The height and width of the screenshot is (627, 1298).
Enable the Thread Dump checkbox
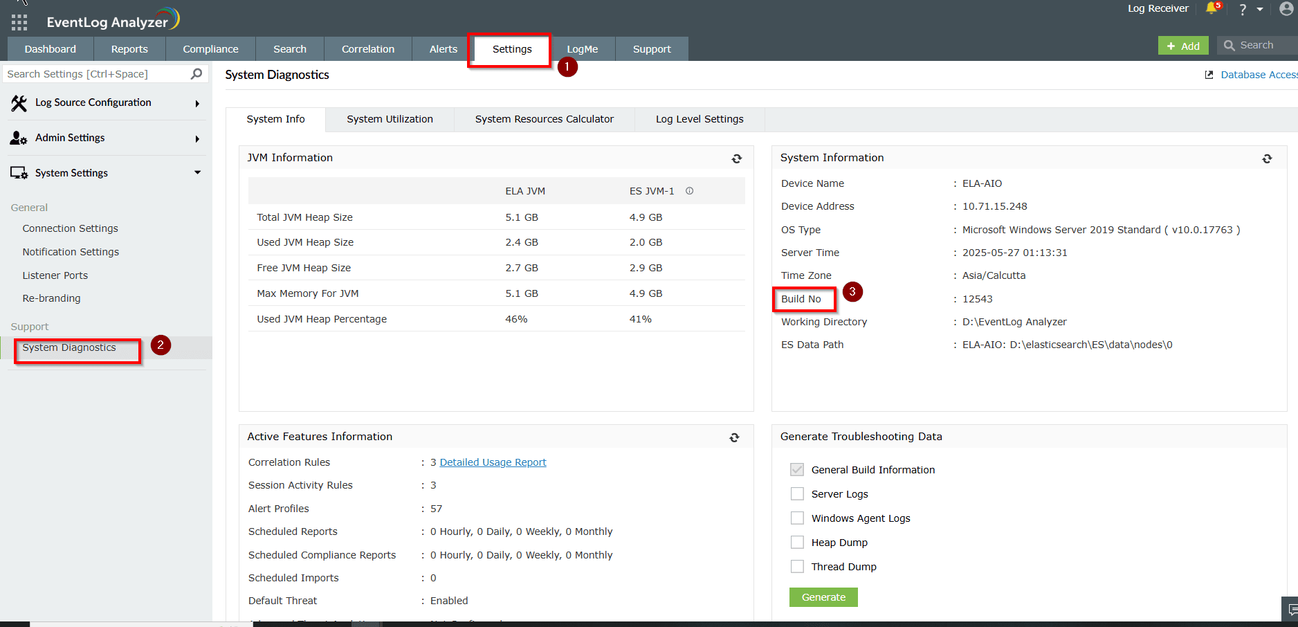(797, 567)
